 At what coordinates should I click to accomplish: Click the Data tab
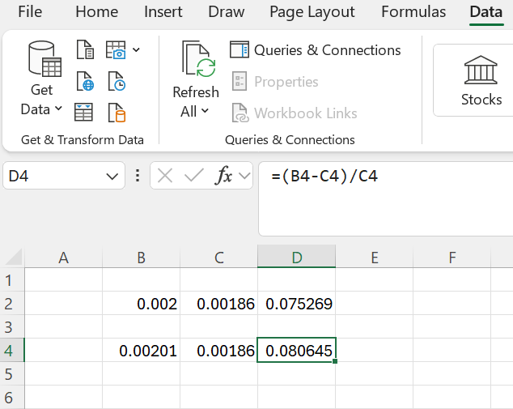(x=486, y=12)
